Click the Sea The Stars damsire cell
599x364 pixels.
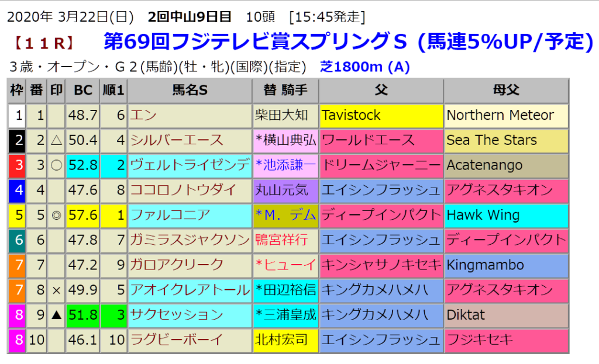(x=505, y=140)
